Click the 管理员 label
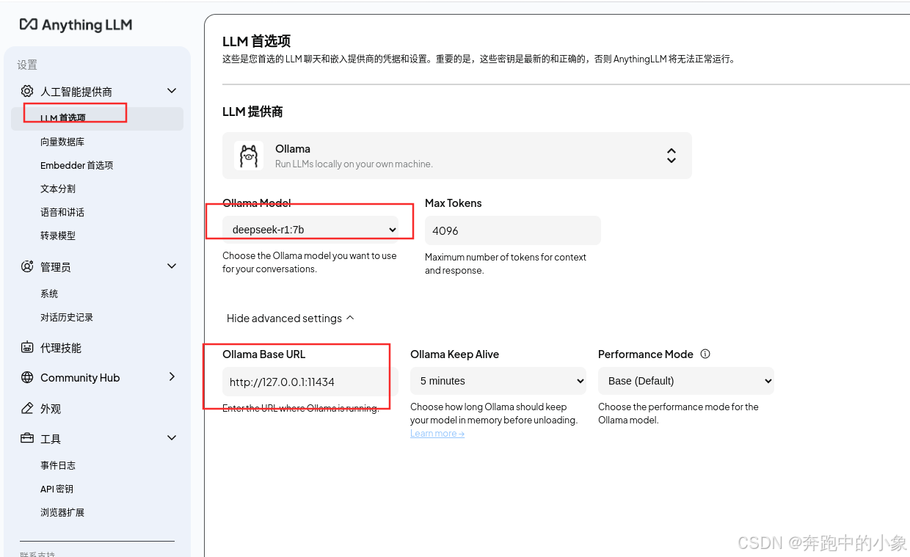 point(56,267)
